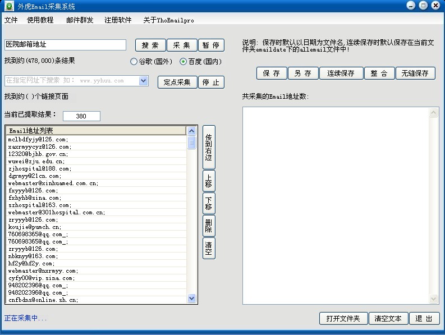The width and height of the screenshot is (445, 335).
Task: Select row cyfy00@vip.sina.com
Action: point(96,278)
